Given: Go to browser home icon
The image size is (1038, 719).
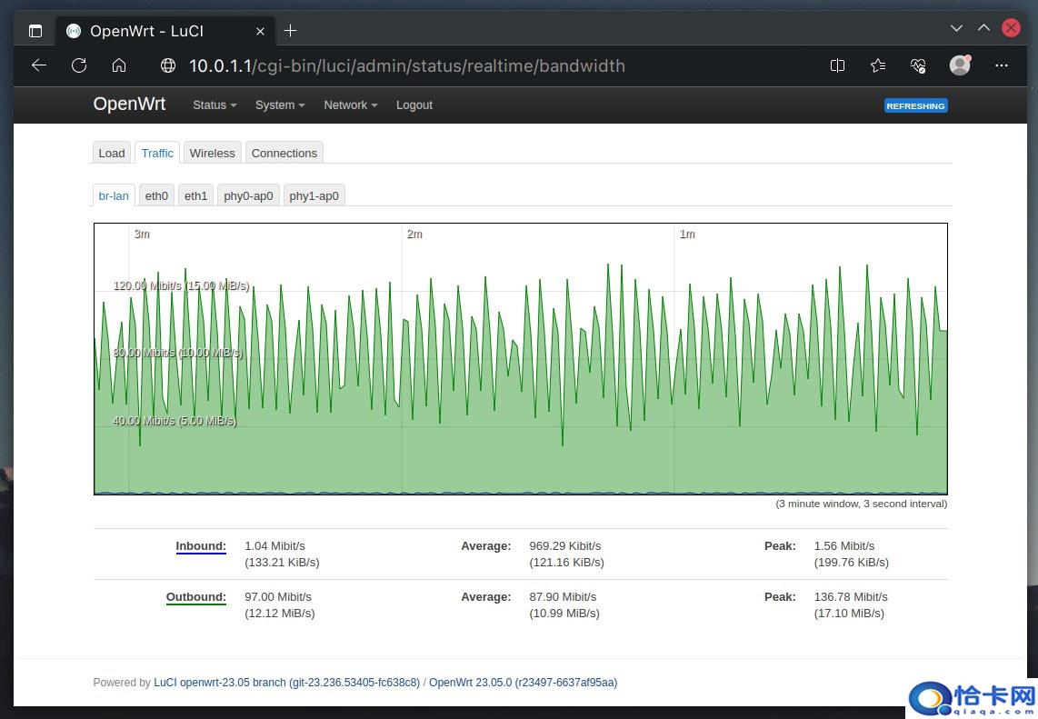Looking at the screenshot, I should (119, 65).
